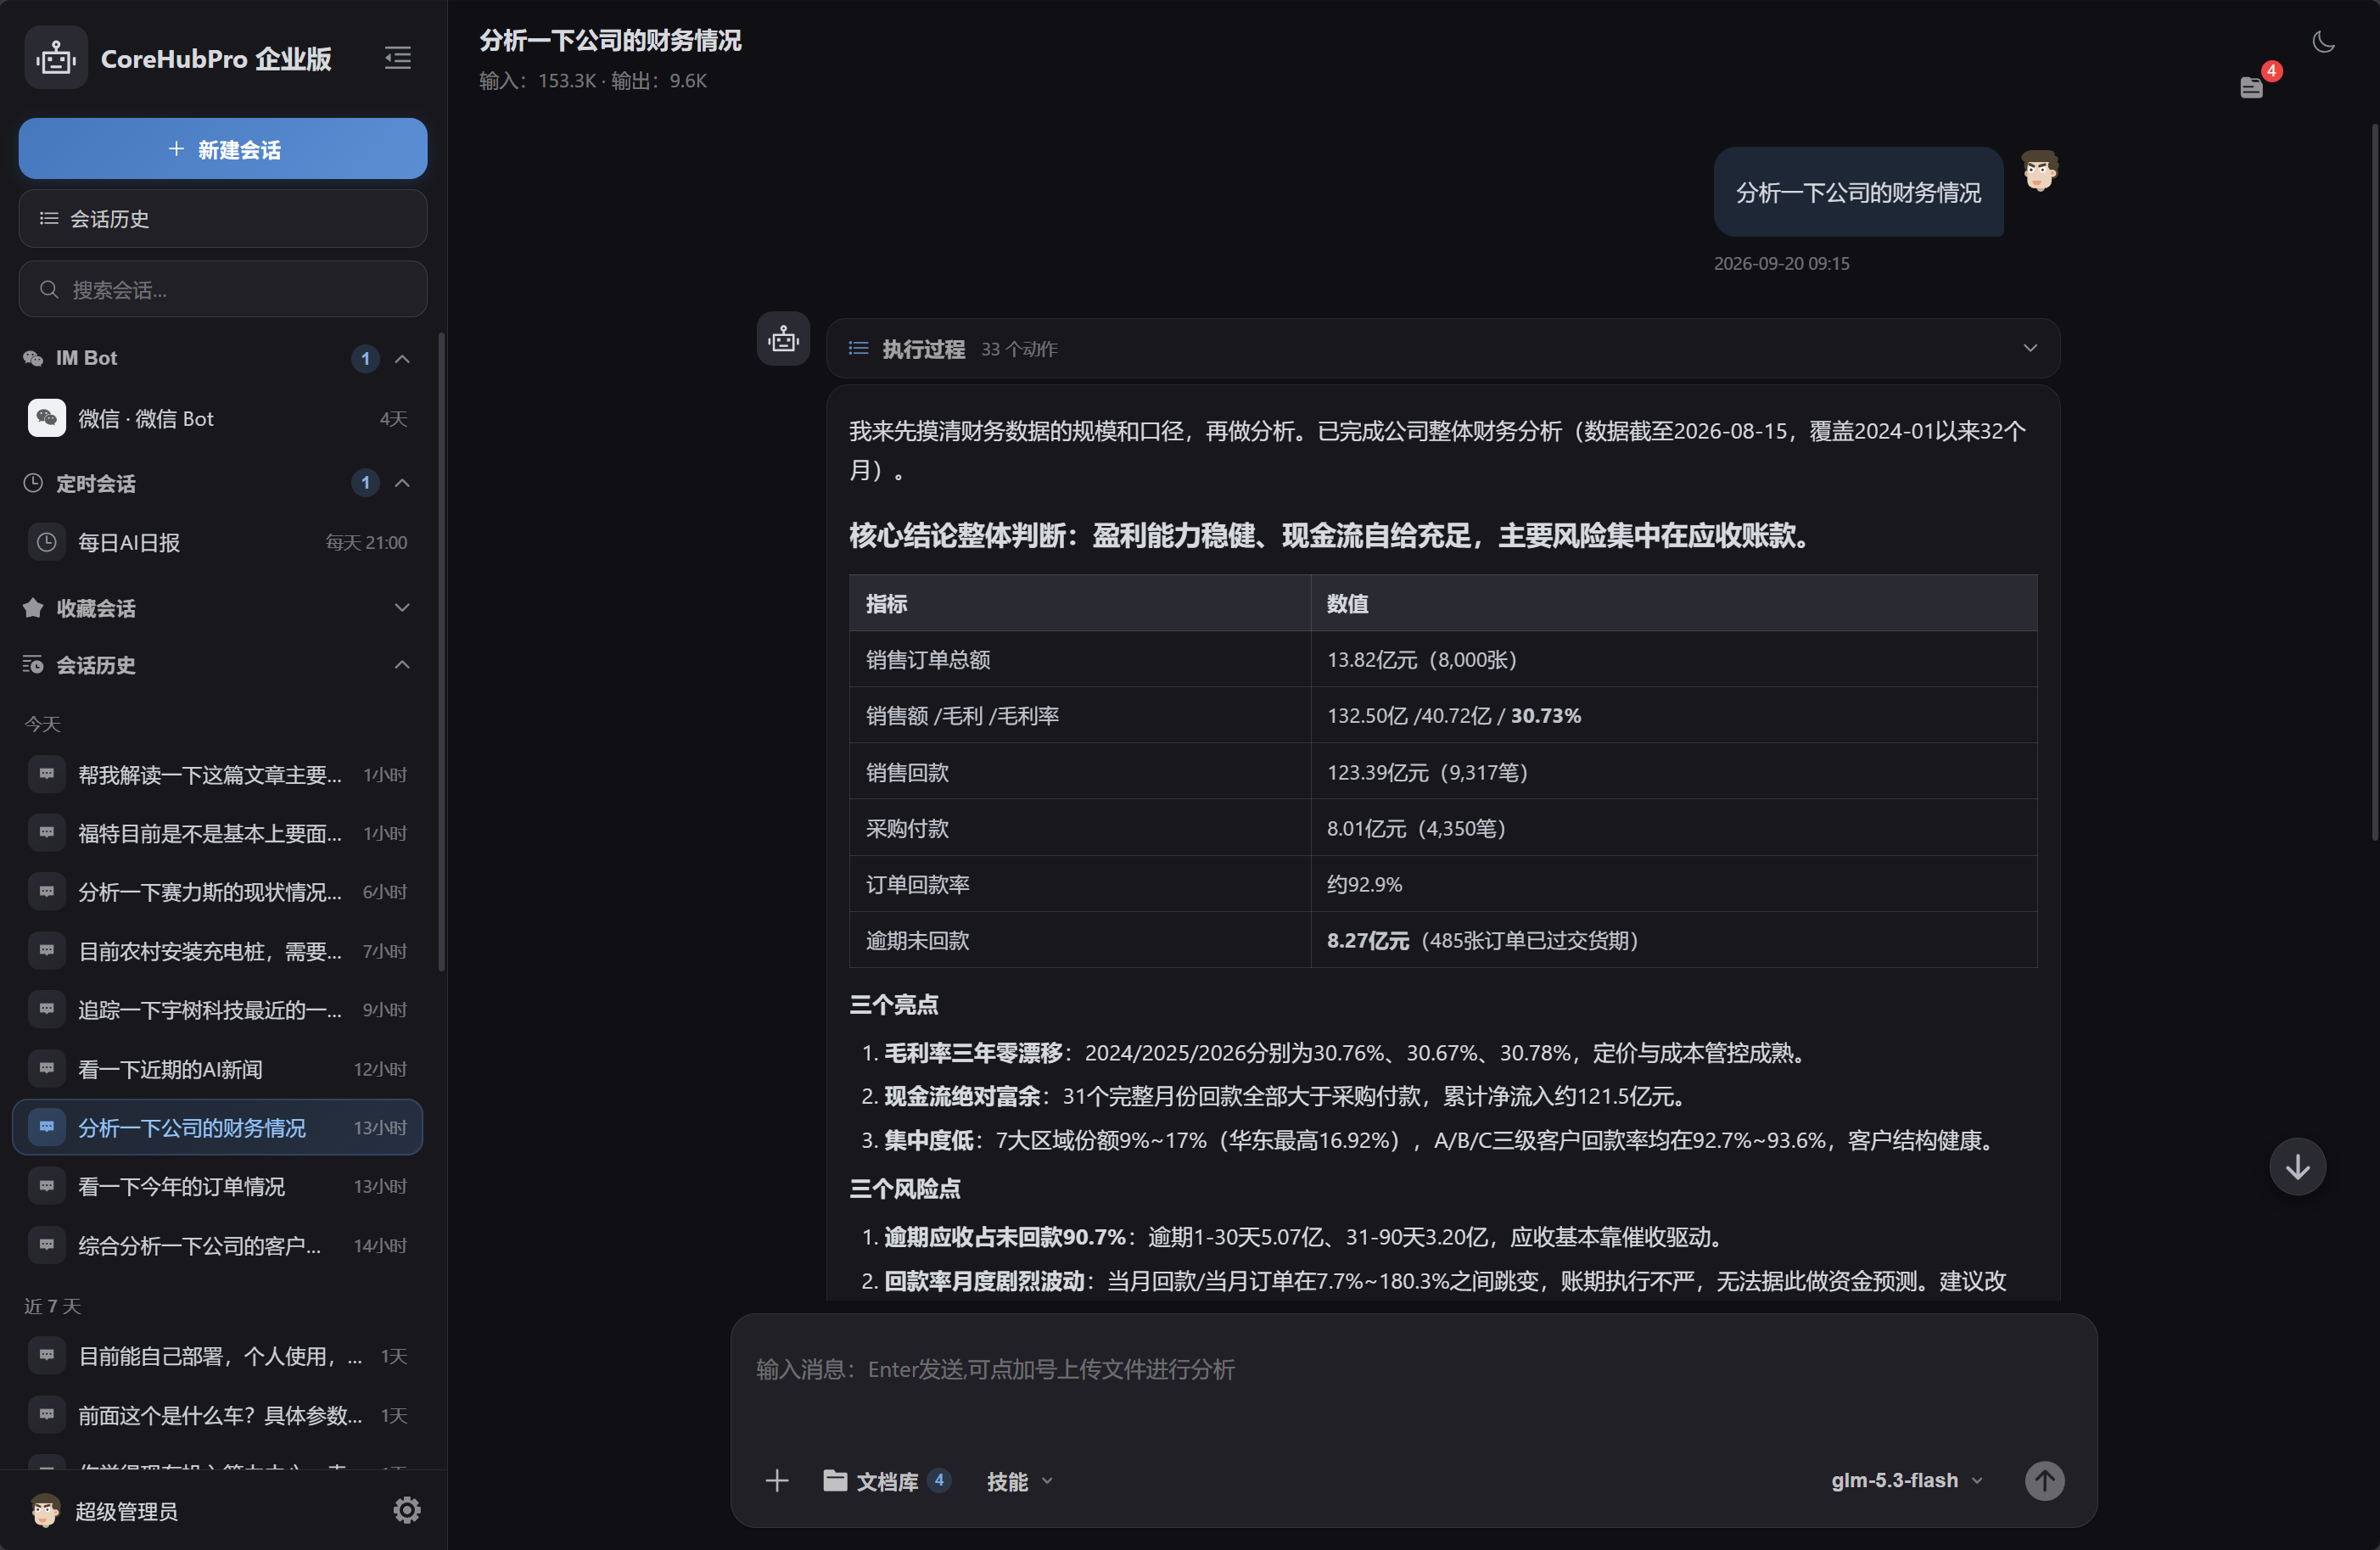Click the list icon in 执行过程 header
This screenshot has width=2380, height=1550.
point(858,348)
